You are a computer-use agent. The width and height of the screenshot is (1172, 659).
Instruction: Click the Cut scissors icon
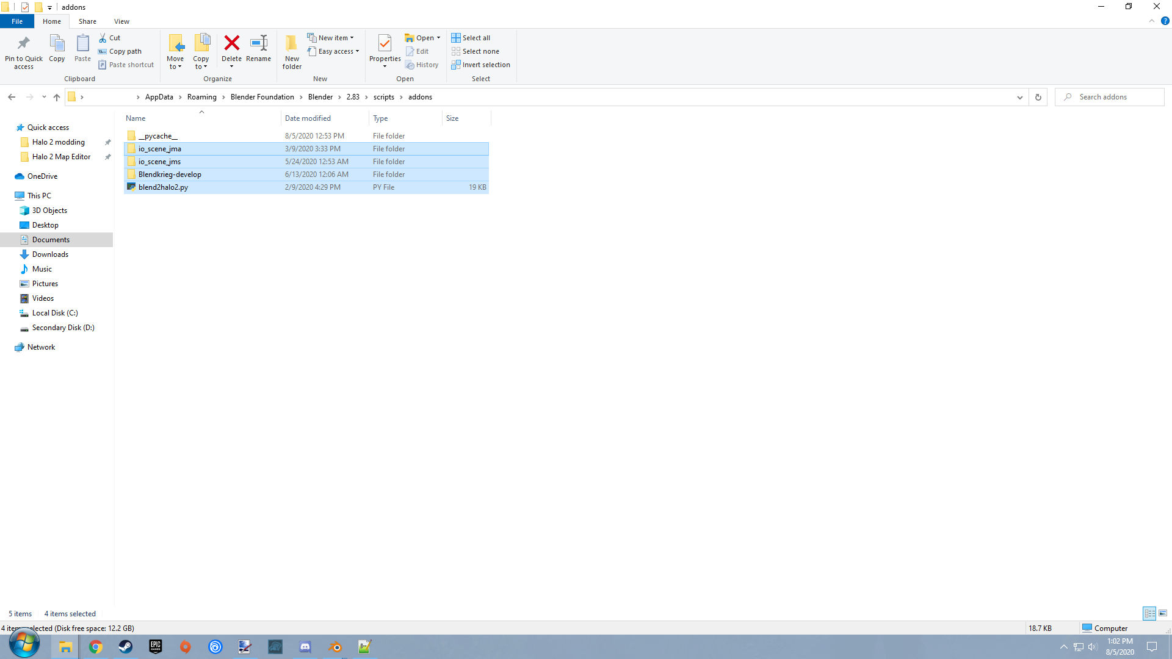coord(103,38)
